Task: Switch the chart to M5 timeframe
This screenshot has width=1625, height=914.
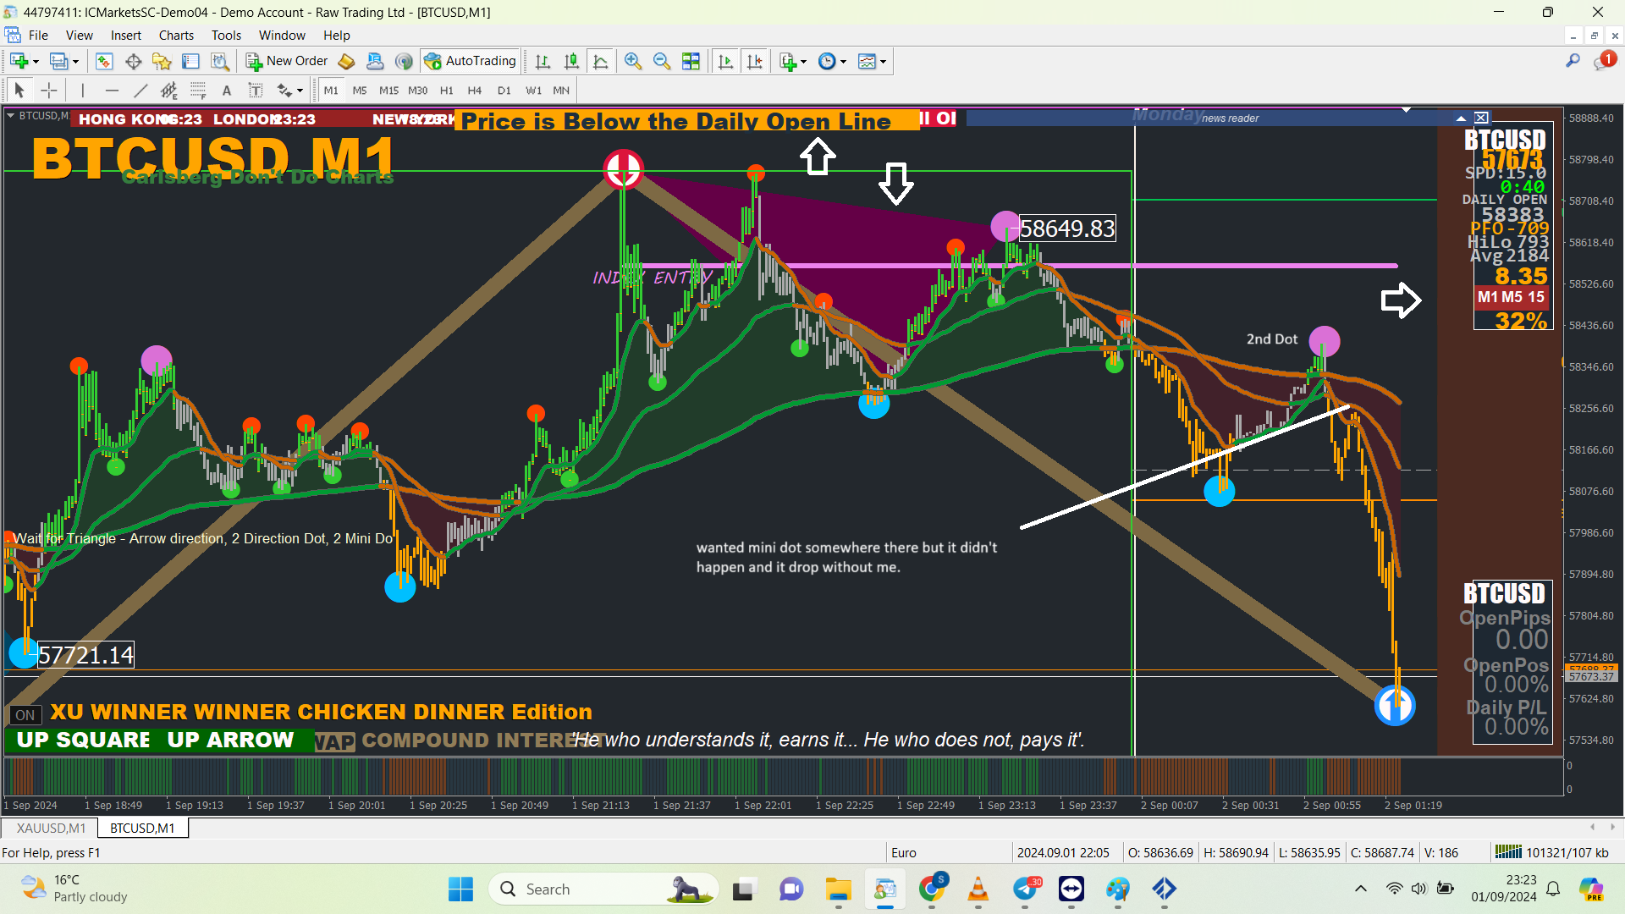Action: (360, 91)
